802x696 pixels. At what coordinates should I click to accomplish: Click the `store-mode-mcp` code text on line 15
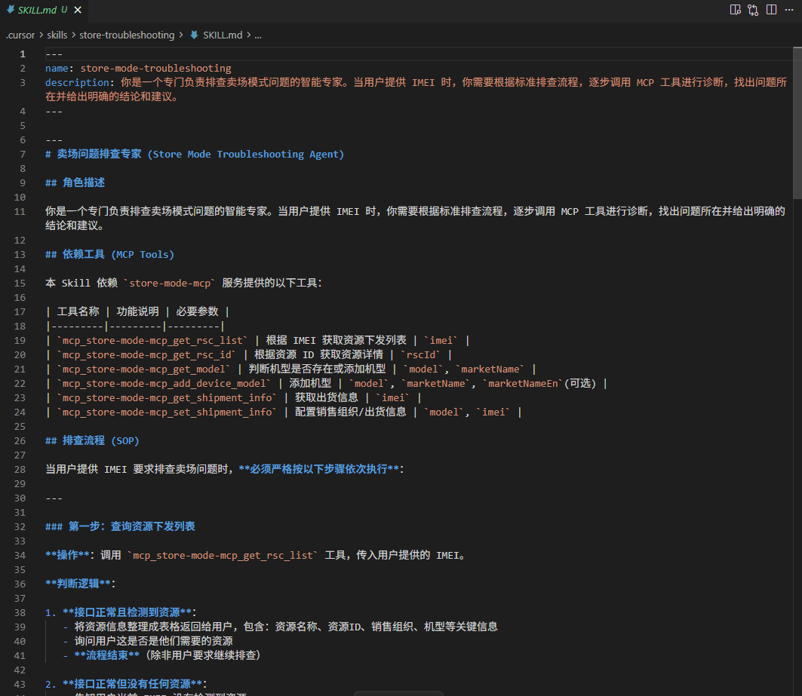169,283
